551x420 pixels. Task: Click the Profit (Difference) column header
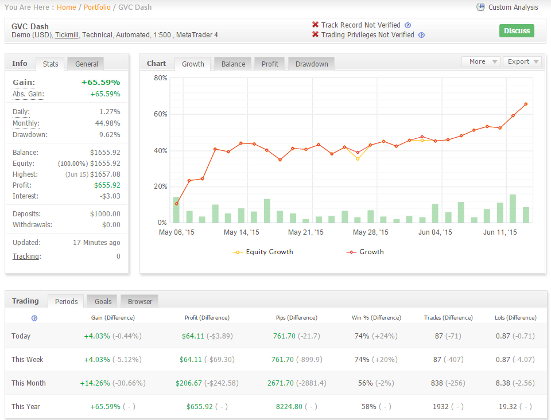[207, 317]
